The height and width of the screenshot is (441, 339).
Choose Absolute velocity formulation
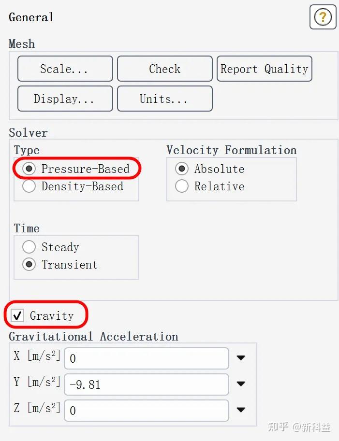click(182, 169)
